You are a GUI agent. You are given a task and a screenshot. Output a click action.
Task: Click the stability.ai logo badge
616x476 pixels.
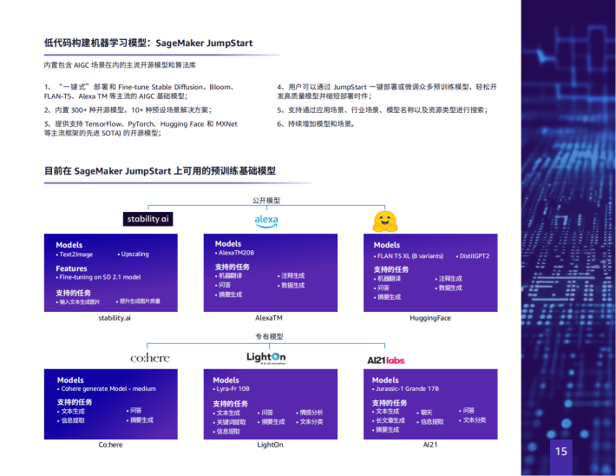[x=147, y=219]
